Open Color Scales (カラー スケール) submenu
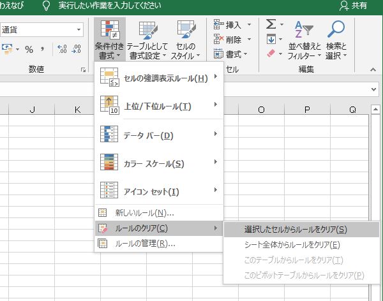Screen dimensions: 383x301 coord(159,163)
